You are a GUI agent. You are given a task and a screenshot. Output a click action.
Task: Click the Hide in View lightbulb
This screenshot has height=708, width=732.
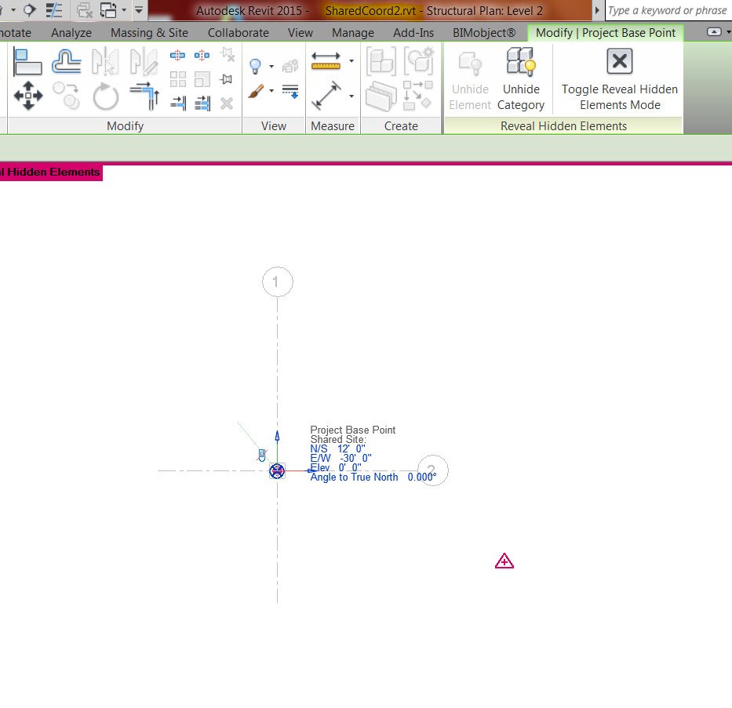(x=255, y=66)
